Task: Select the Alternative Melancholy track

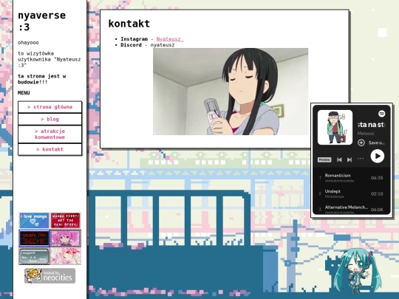Action: coord(351,209)
